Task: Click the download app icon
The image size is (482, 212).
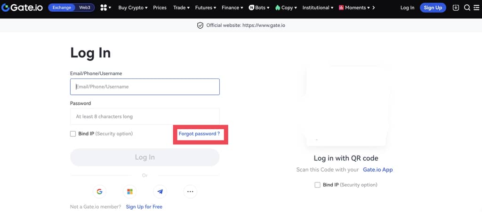Action: [x=455, y=8]
